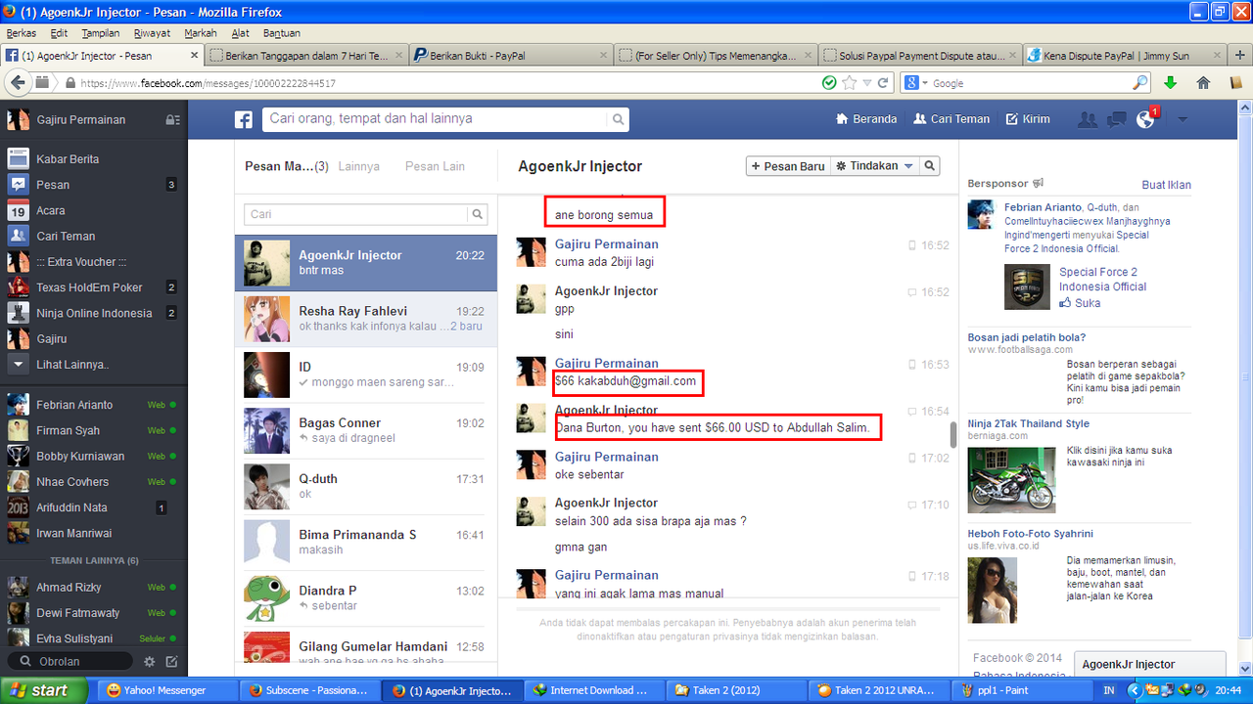Click the conversation scrollbar thumb
Viewport: 1253px width, 704px height.
point(953,435)
